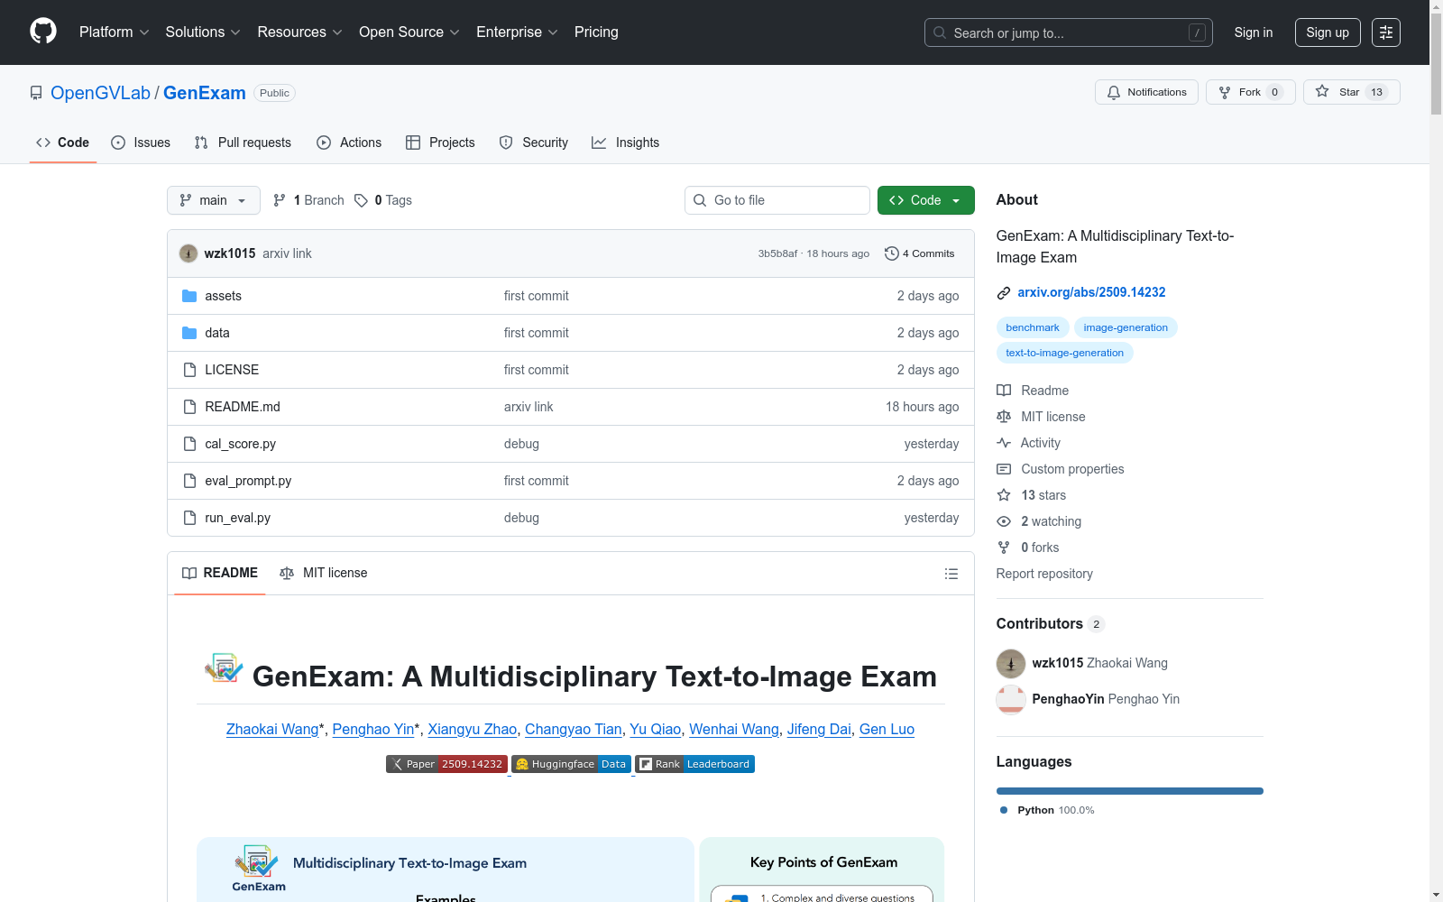The width and height of the screenshot is (1443, 902).
Task: Fork the GenExam repository
Action: (x=1250, y=92)
